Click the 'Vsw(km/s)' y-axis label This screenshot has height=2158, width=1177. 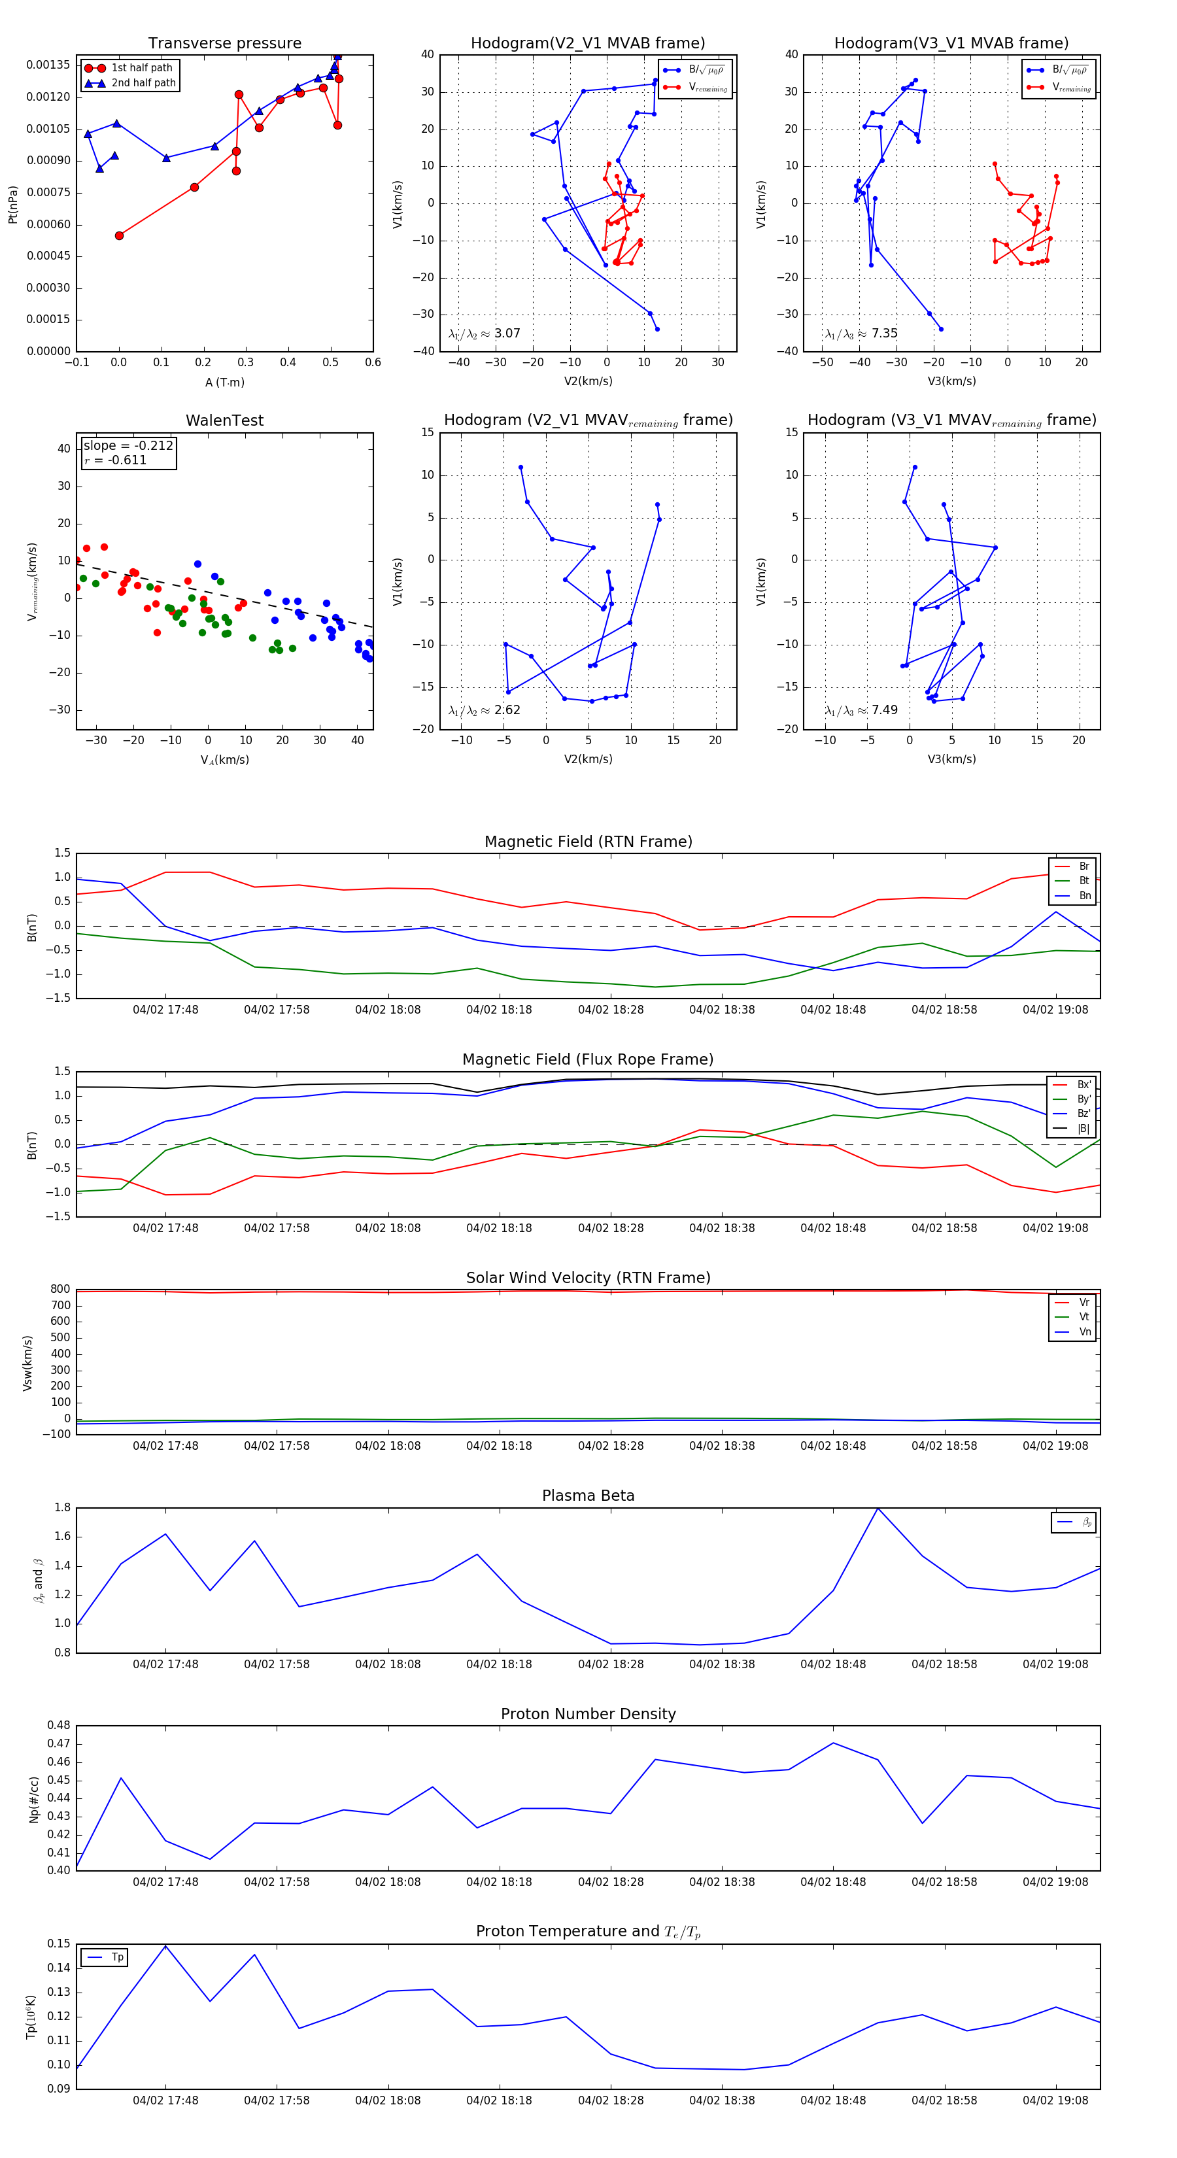(27, 1363)
